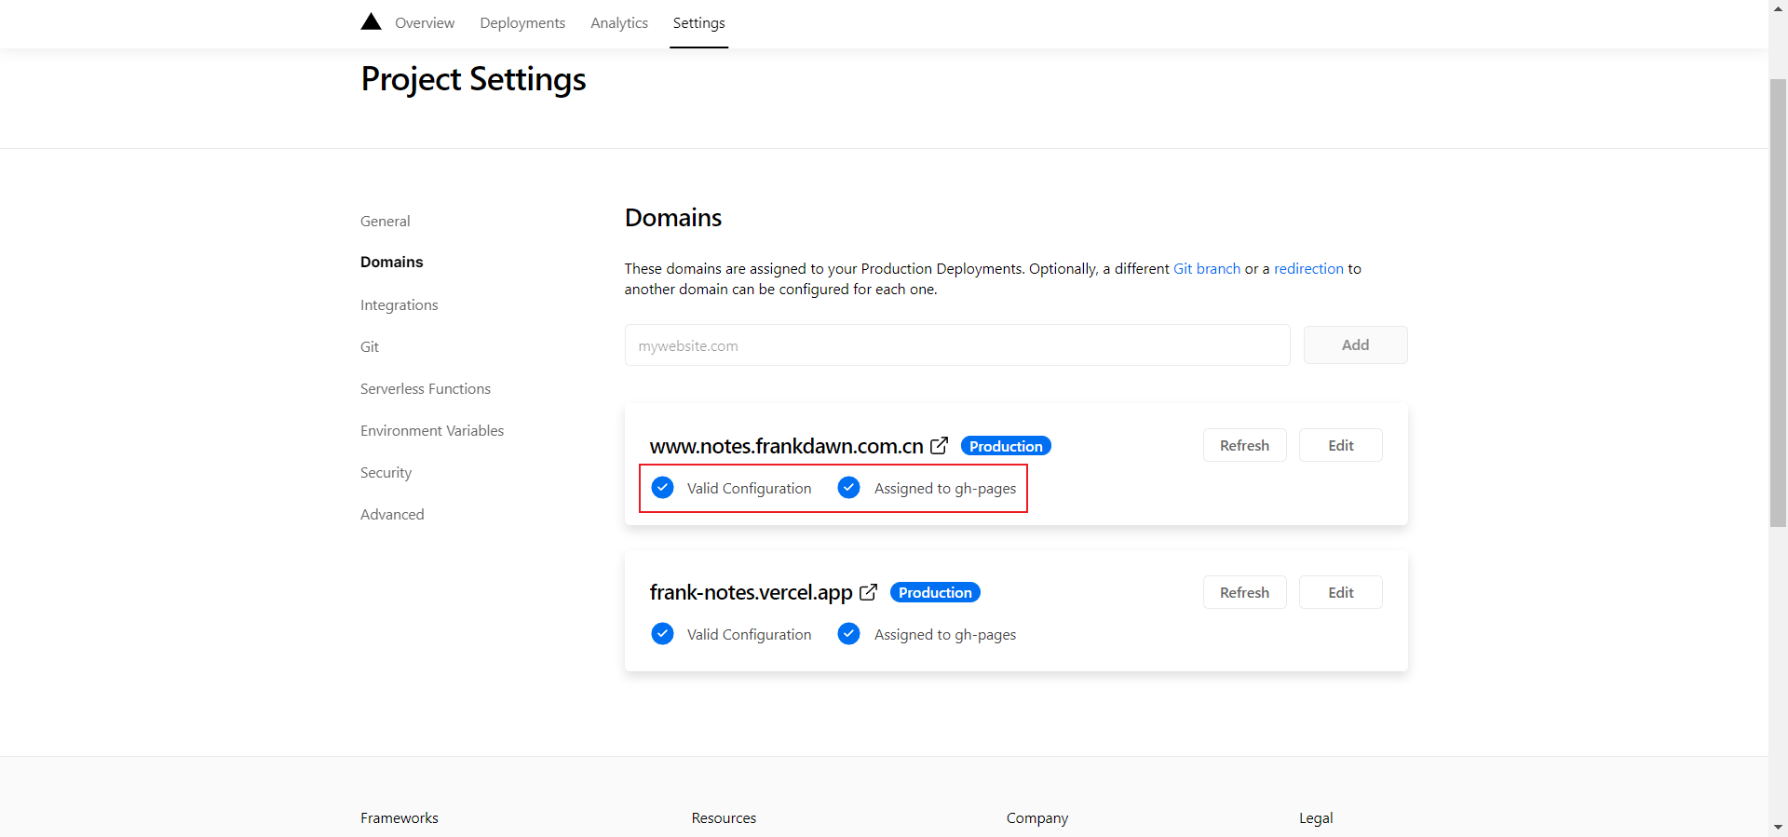Screen dimensions: 1788x837
Task: Open Git settings section
Action: [x=370, y=346]
